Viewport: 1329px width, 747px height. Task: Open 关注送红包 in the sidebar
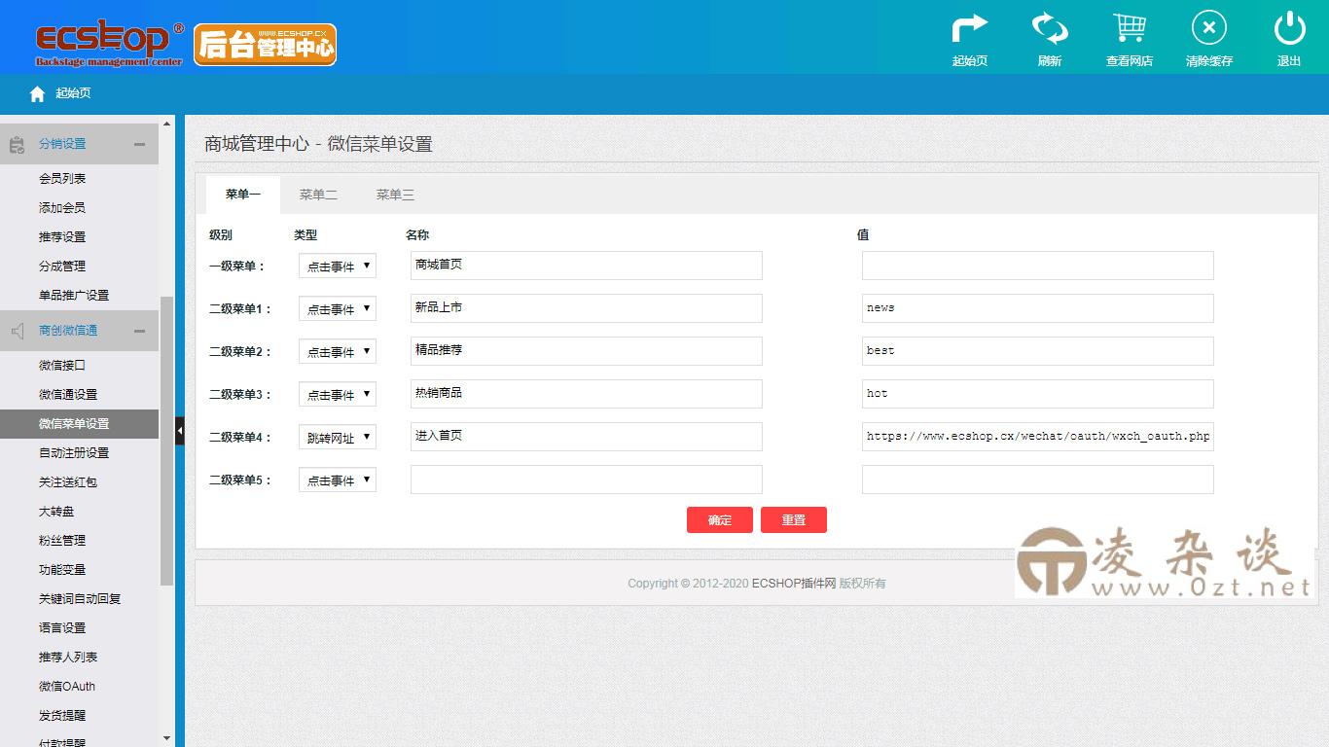click(68, 482)
